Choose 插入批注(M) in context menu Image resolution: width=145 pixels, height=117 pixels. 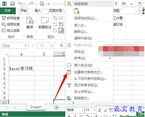(83, 65)
